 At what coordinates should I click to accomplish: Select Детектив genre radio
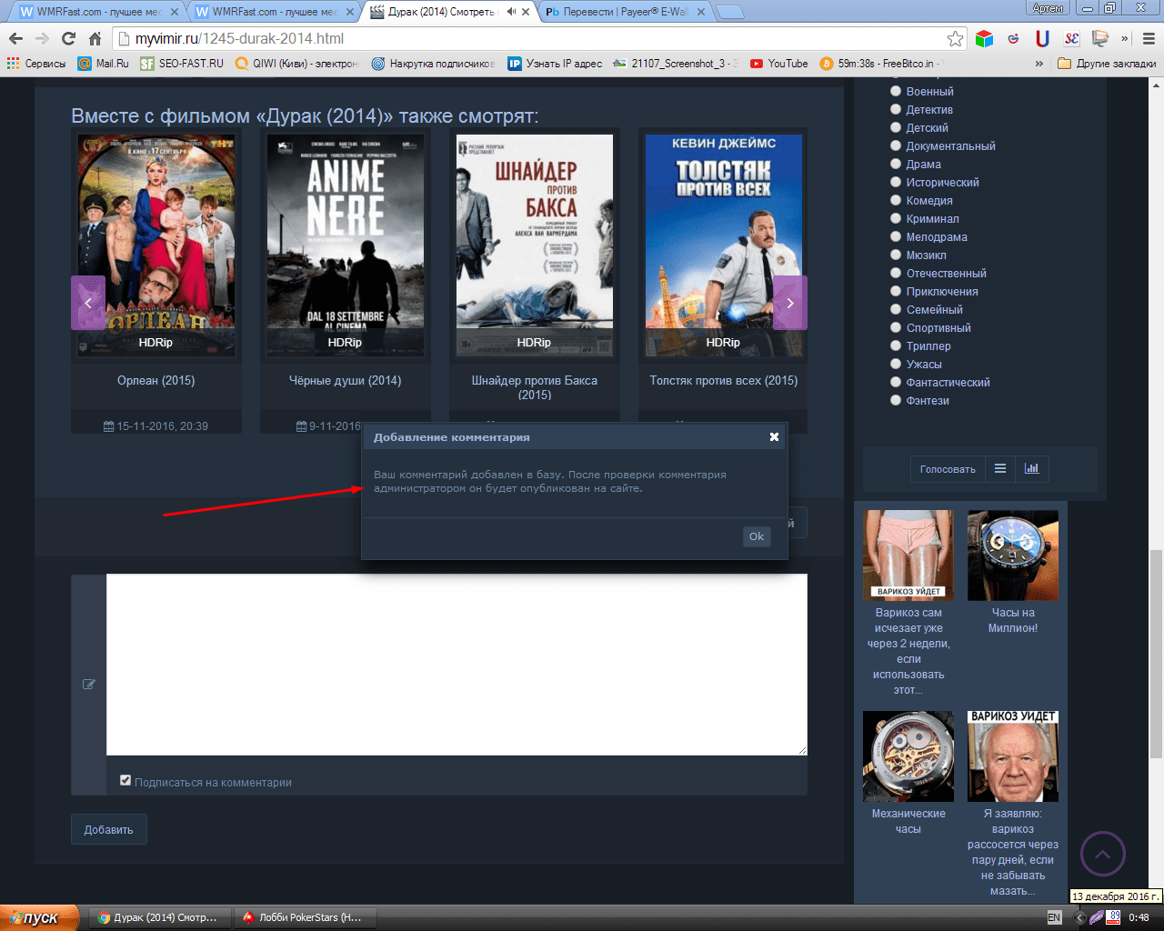pos(896,109)
